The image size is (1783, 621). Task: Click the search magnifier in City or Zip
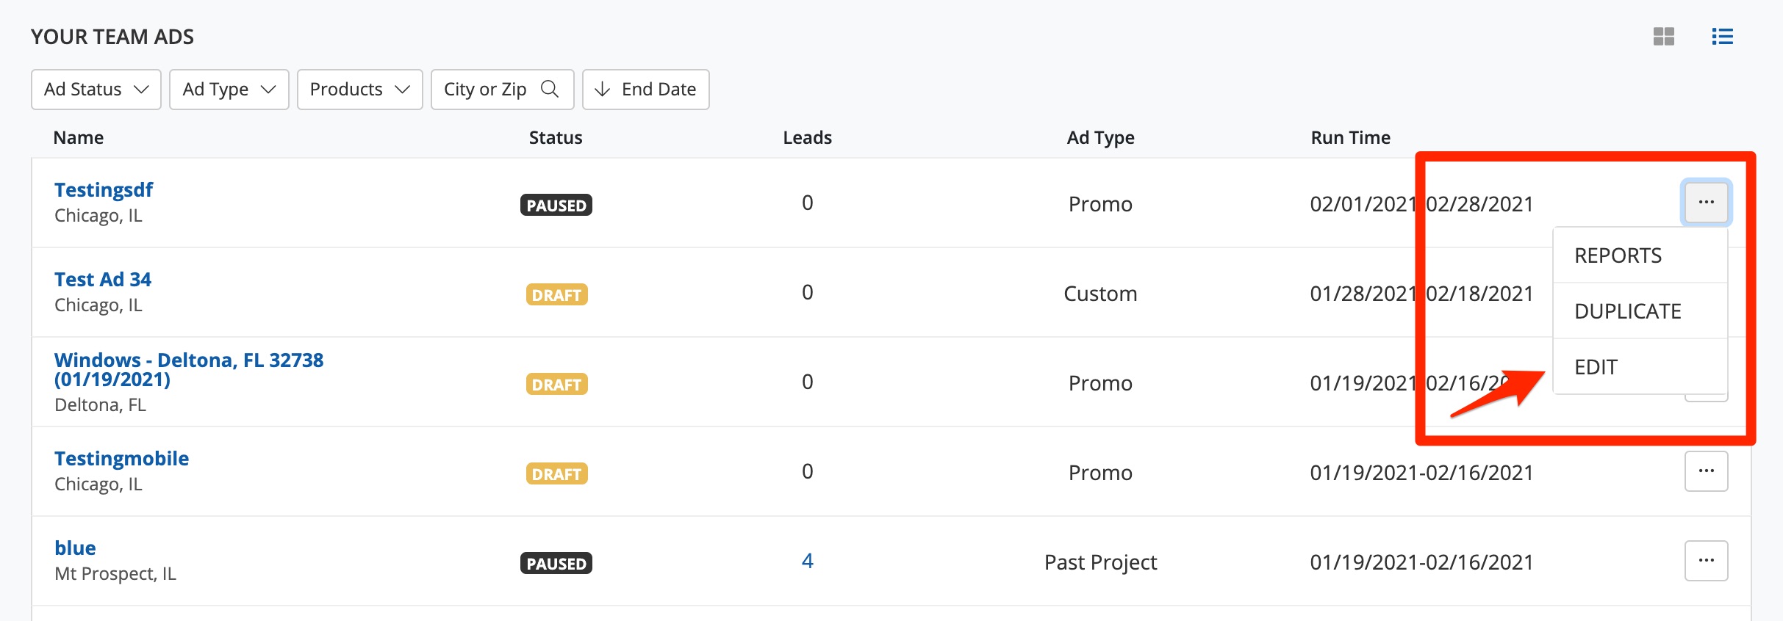coord(550,89)
